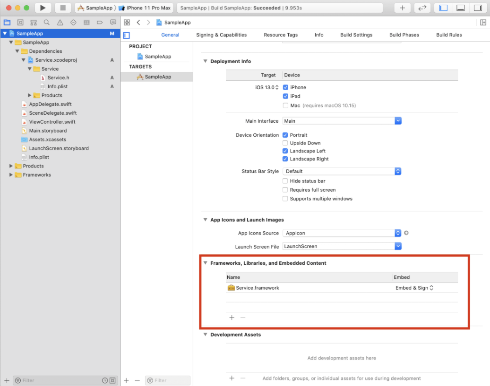Open the Build Settings tab
This screenshot has height=386, width=490.
coord(356,35)
